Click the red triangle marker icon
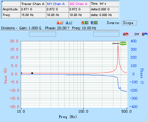The width and height of the screenshot is (148, 122). (x=60, y=23)
